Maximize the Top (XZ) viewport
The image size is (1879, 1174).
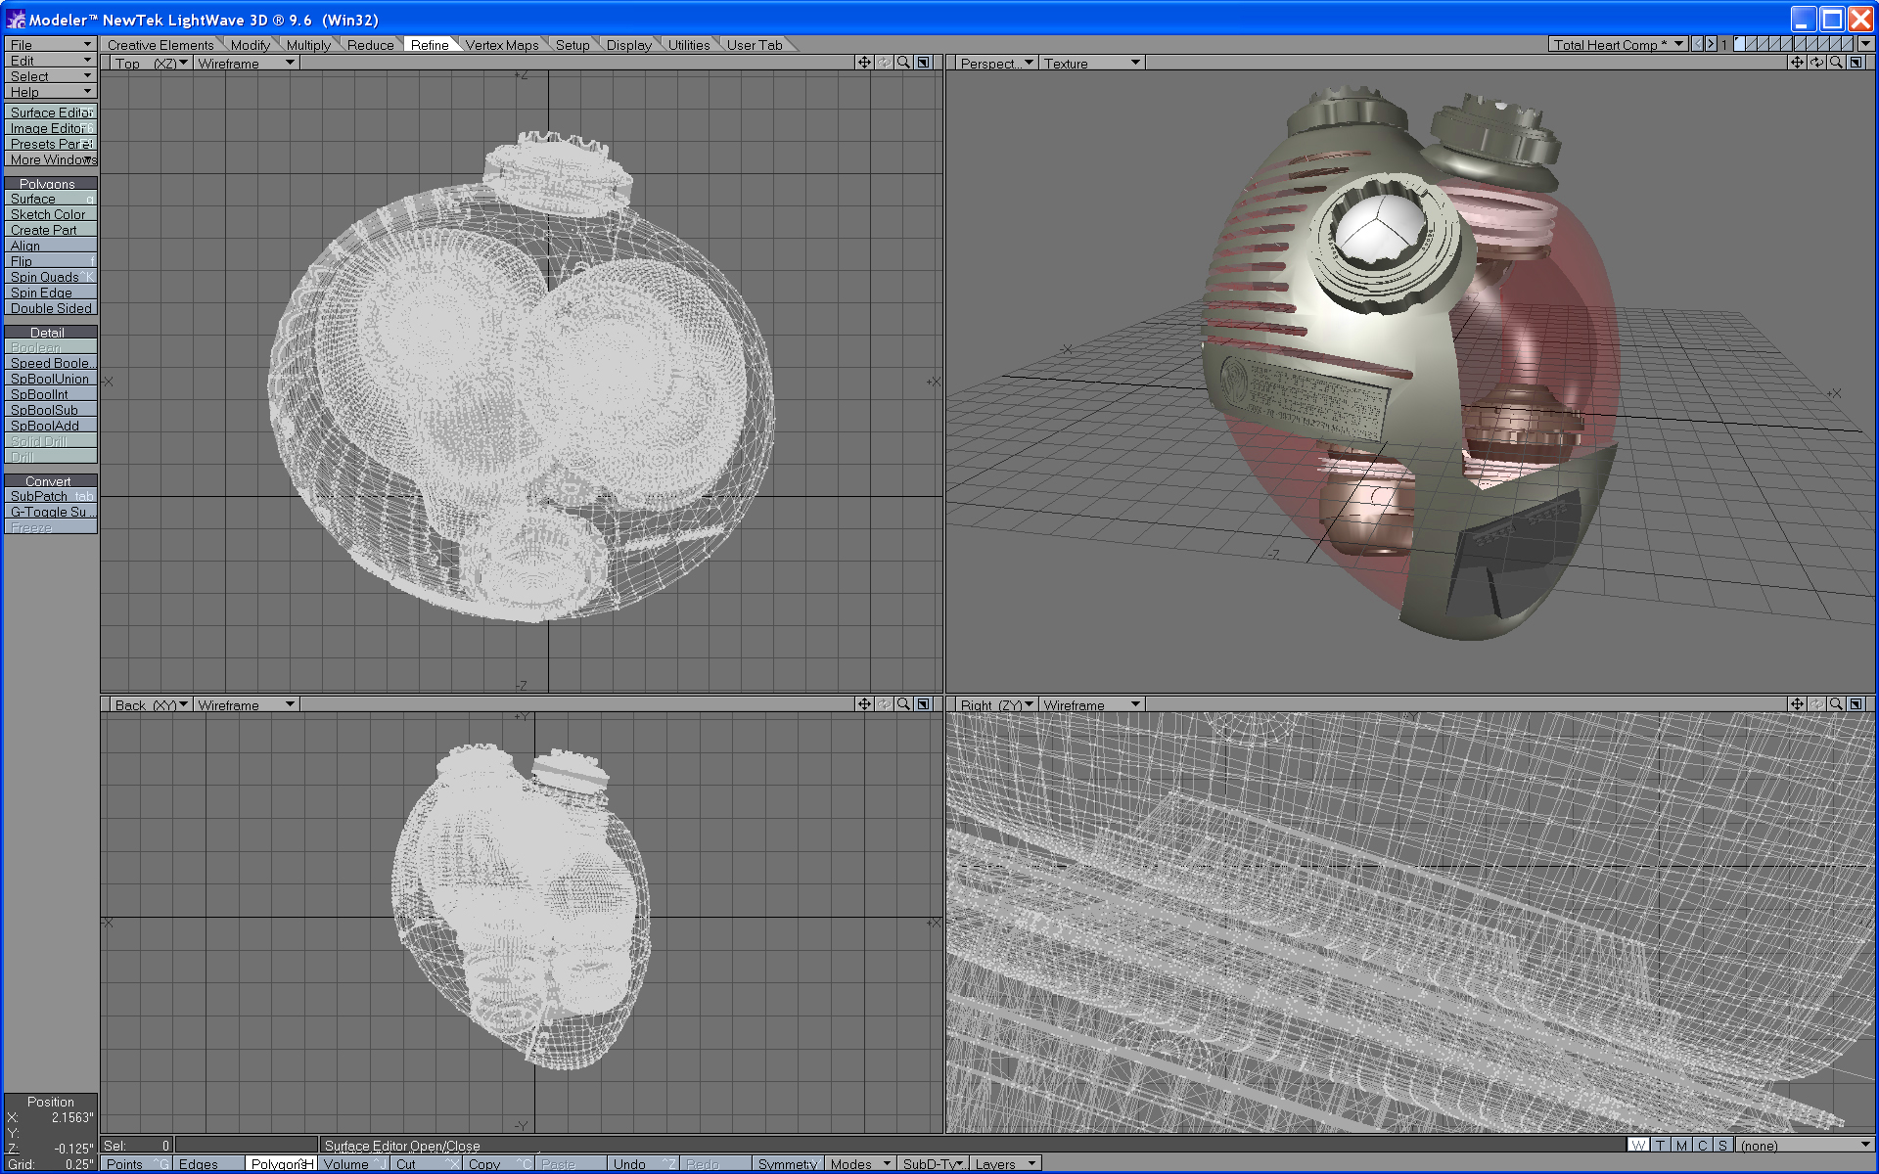tap(923, 63)
